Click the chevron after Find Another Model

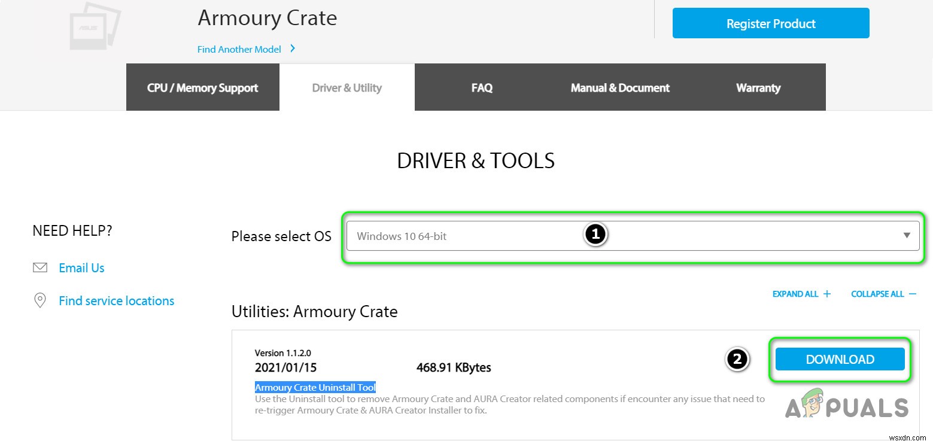293,48
